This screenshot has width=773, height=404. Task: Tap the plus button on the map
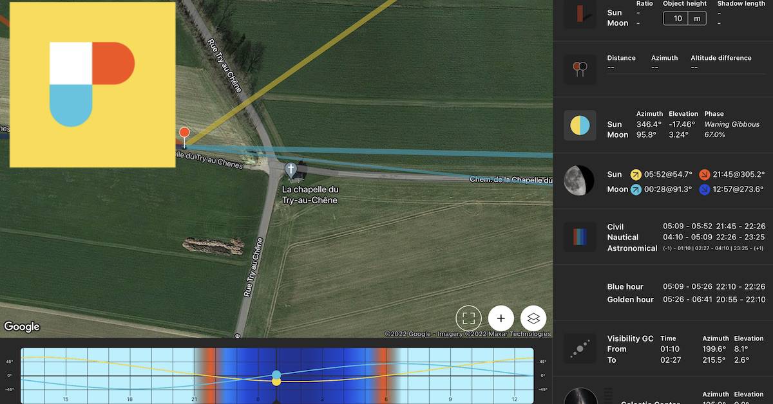tap(501, 318)
